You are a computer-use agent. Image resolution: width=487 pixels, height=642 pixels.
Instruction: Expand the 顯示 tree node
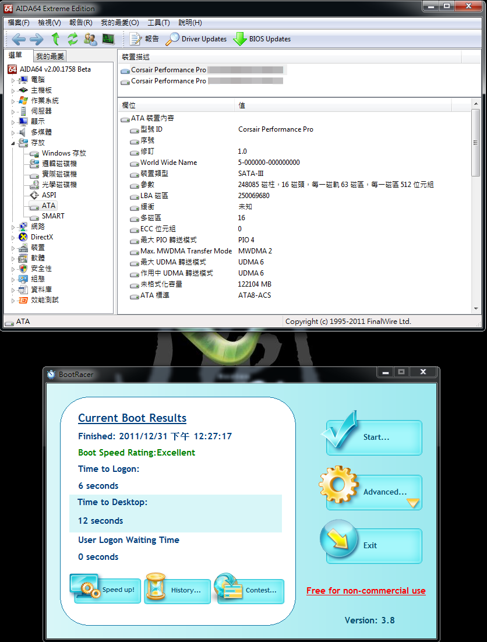point(13,122)
